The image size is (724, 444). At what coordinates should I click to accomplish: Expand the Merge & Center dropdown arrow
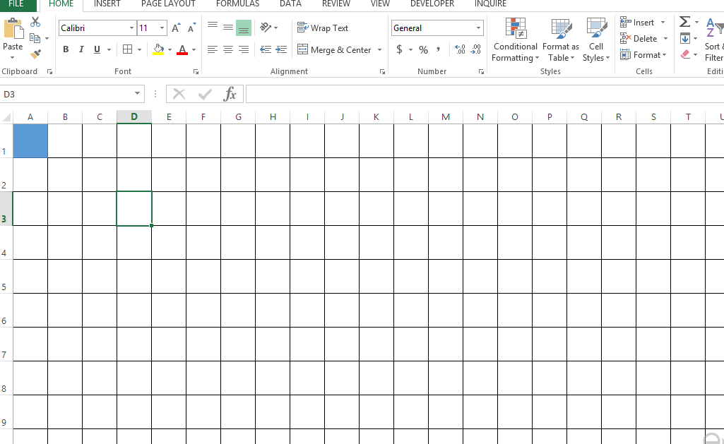pyautogui.click(x=379, y=50)
